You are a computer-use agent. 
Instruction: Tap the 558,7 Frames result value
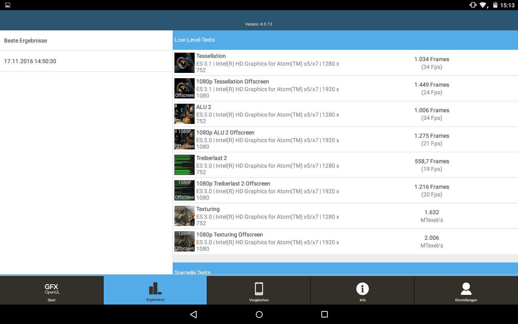pyautogui.click(x=432, y=161)
